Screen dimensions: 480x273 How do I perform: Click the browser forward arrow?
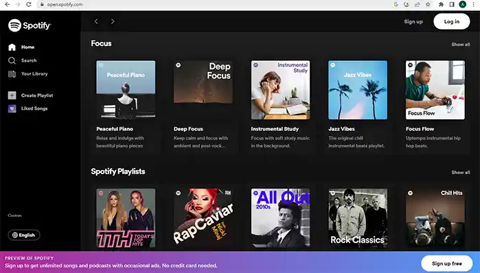click(x=18, y=4)
